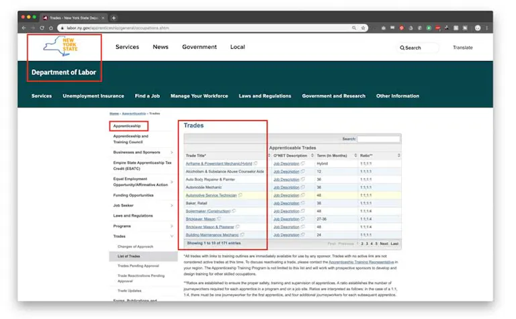This screenshot has width=516, height=319.
Task: Open a new browser tab with plus icon
Action: [x=114, y=17]
